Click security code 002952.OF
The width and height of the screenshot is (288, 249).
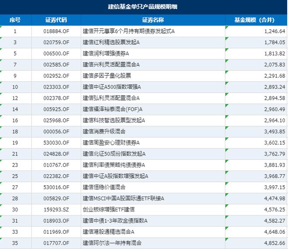pos(56,76)
